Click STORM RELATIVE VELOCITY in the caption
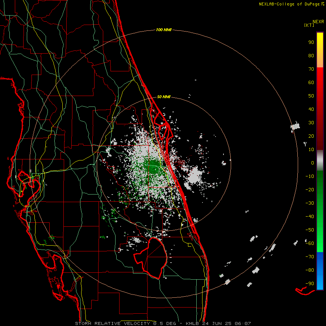This screenshot has width=326, height=326. (x=112, y=323)
